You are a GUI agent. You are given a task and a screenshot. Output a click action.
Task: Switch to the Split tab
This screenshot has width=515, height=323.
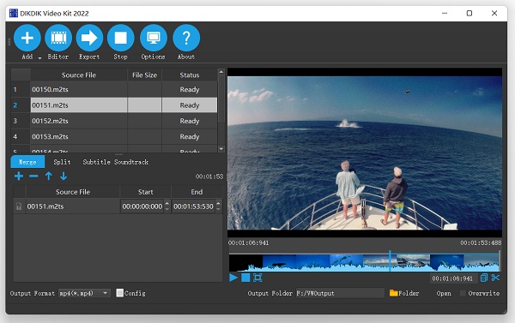click(62, 162)
